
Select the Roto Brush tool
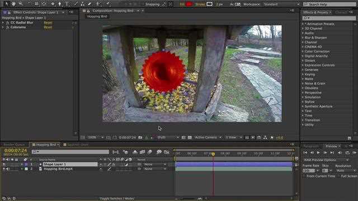coord(98,4)
